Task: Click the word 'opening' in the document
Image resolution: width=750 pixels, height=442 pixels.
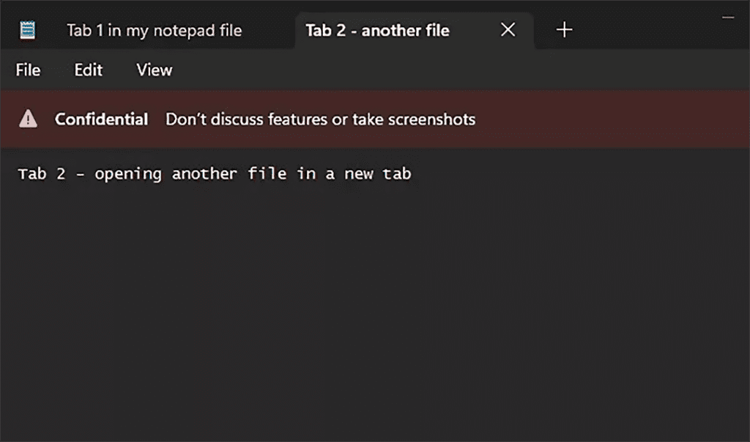Action: tap(129, 174)
